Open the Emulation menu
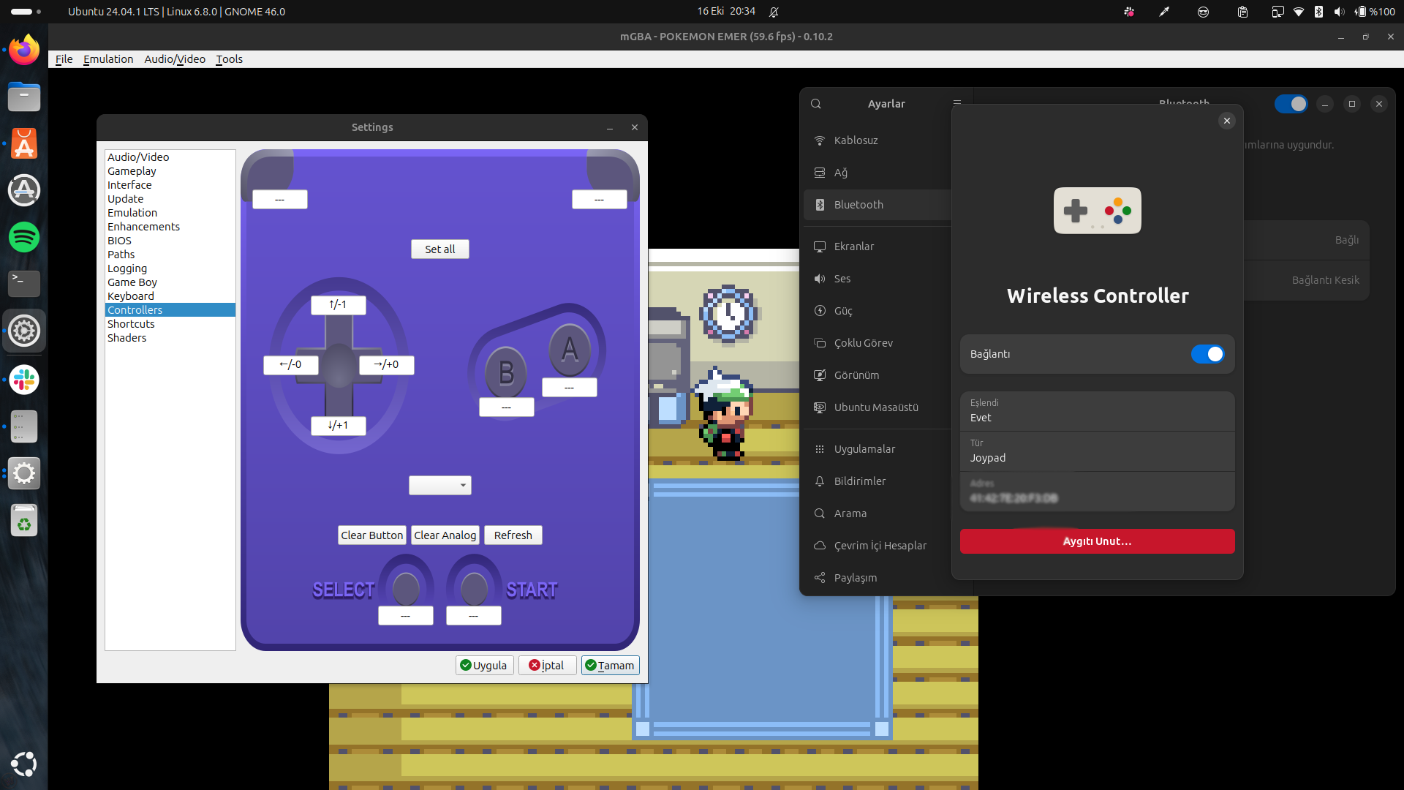 coord(108,59)
